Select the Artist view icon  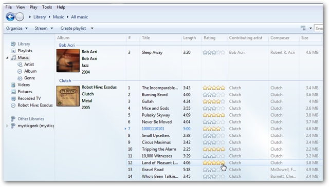20,65
